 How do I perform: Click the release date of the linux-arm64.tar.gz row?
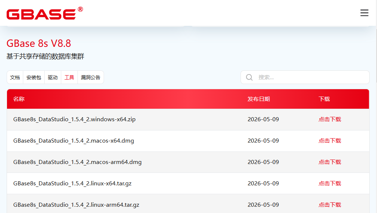click(263, 205)
